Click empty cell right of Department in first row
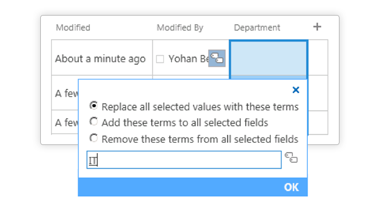 (318, 57)
